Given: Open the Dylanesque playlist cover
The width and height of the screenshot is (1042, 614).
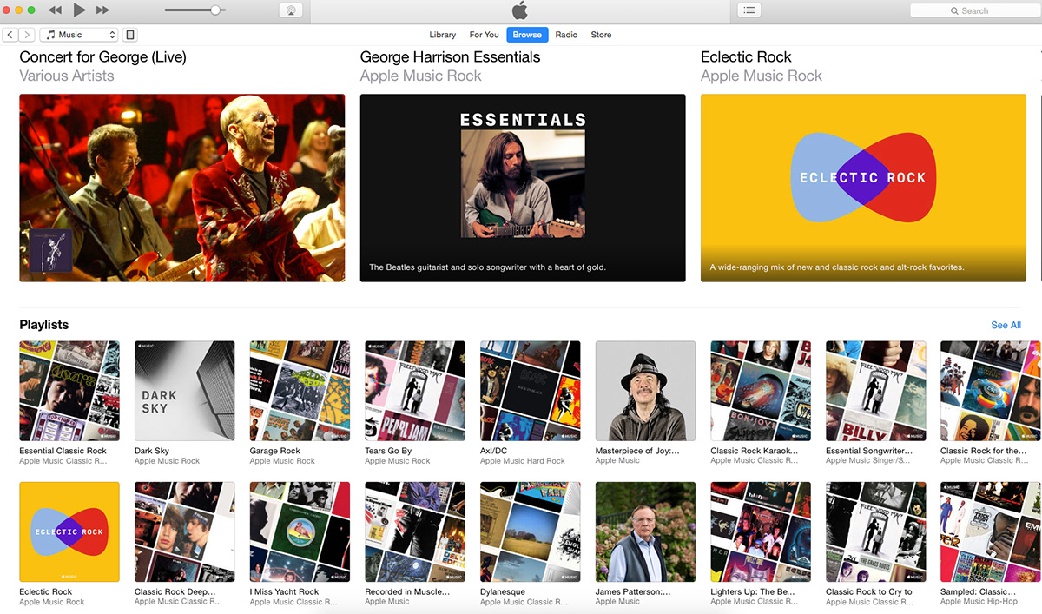Looking at the screenshot, I should 531,531.
